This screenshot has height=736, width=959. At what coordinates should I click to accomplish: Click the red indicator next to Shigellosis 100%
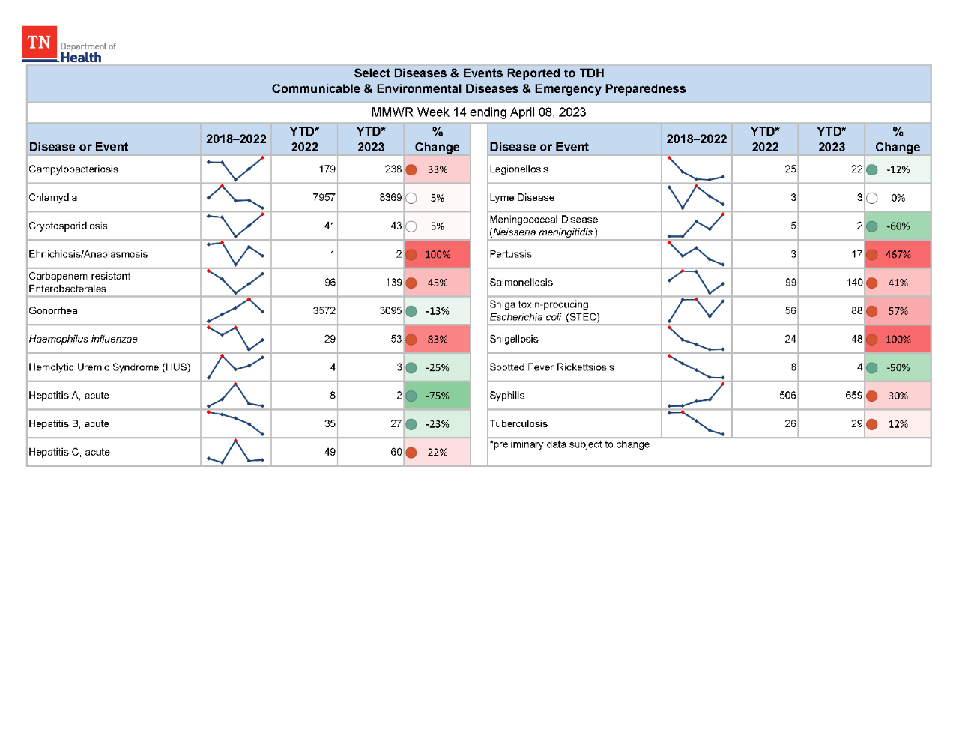[x=871, y=339]
